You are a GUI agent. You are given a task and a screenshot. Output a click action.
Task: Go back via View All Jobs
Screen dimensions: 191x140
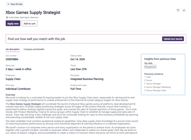[15, 4]
